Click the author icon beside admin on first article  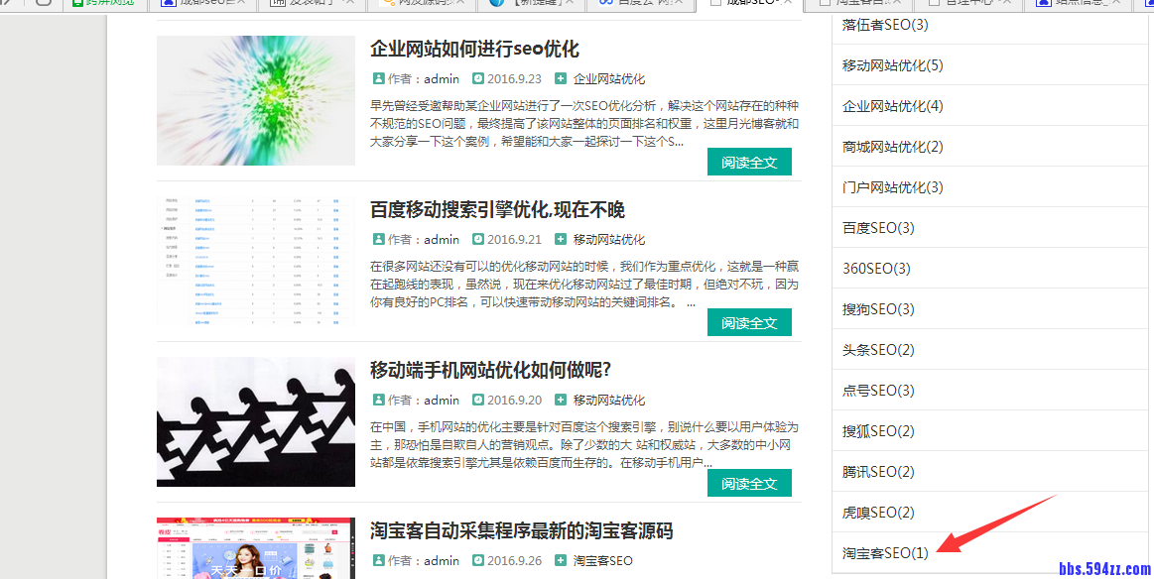(x=378, y=77)
